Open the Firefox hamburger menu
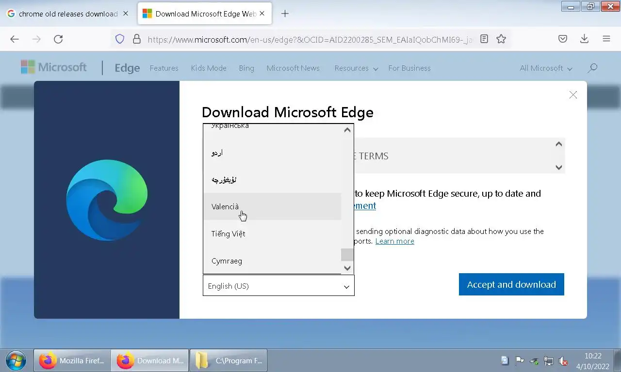 [x=606, y=39]
